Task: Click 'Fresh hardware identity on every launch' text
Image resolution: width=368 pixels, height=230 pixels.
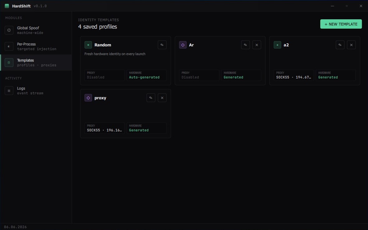Action: click(x=115, y=54)
